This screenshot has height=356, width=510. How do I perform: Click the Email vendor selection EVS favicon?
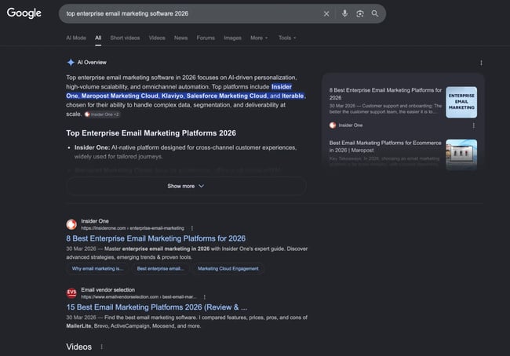pyautogui.click(x=71, y=293)
